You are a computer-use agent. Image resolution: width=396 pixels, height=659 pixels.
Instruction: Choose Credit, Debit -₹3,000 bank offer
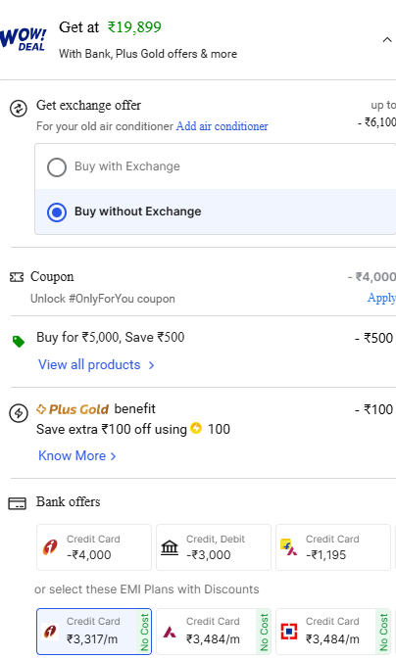[x=214, y=547]
